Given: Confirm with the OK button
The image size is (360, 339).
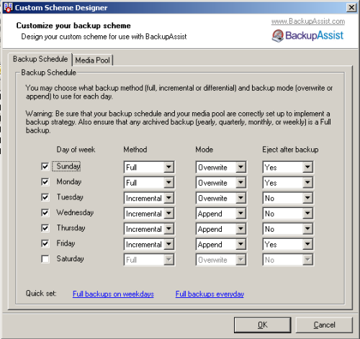Looking at the screenshot, I should (x=263, y=325).
